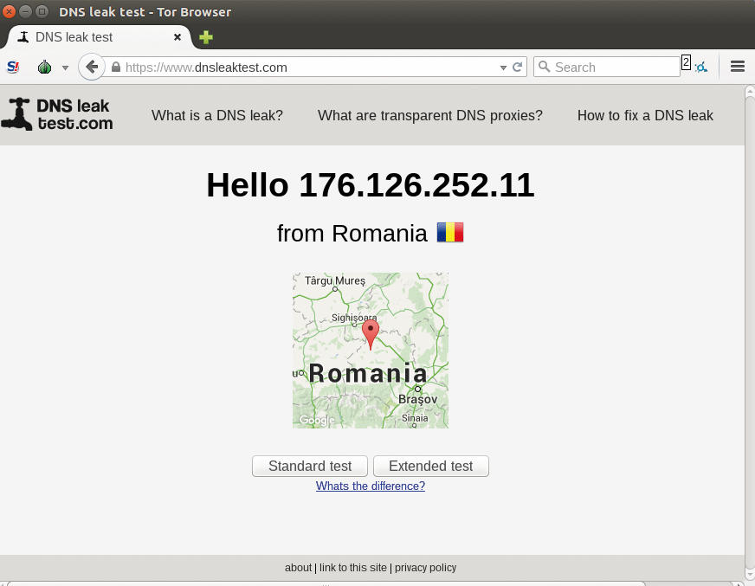Close the Tor Browser window
This screenshot has height=586, width=755.
10,11
